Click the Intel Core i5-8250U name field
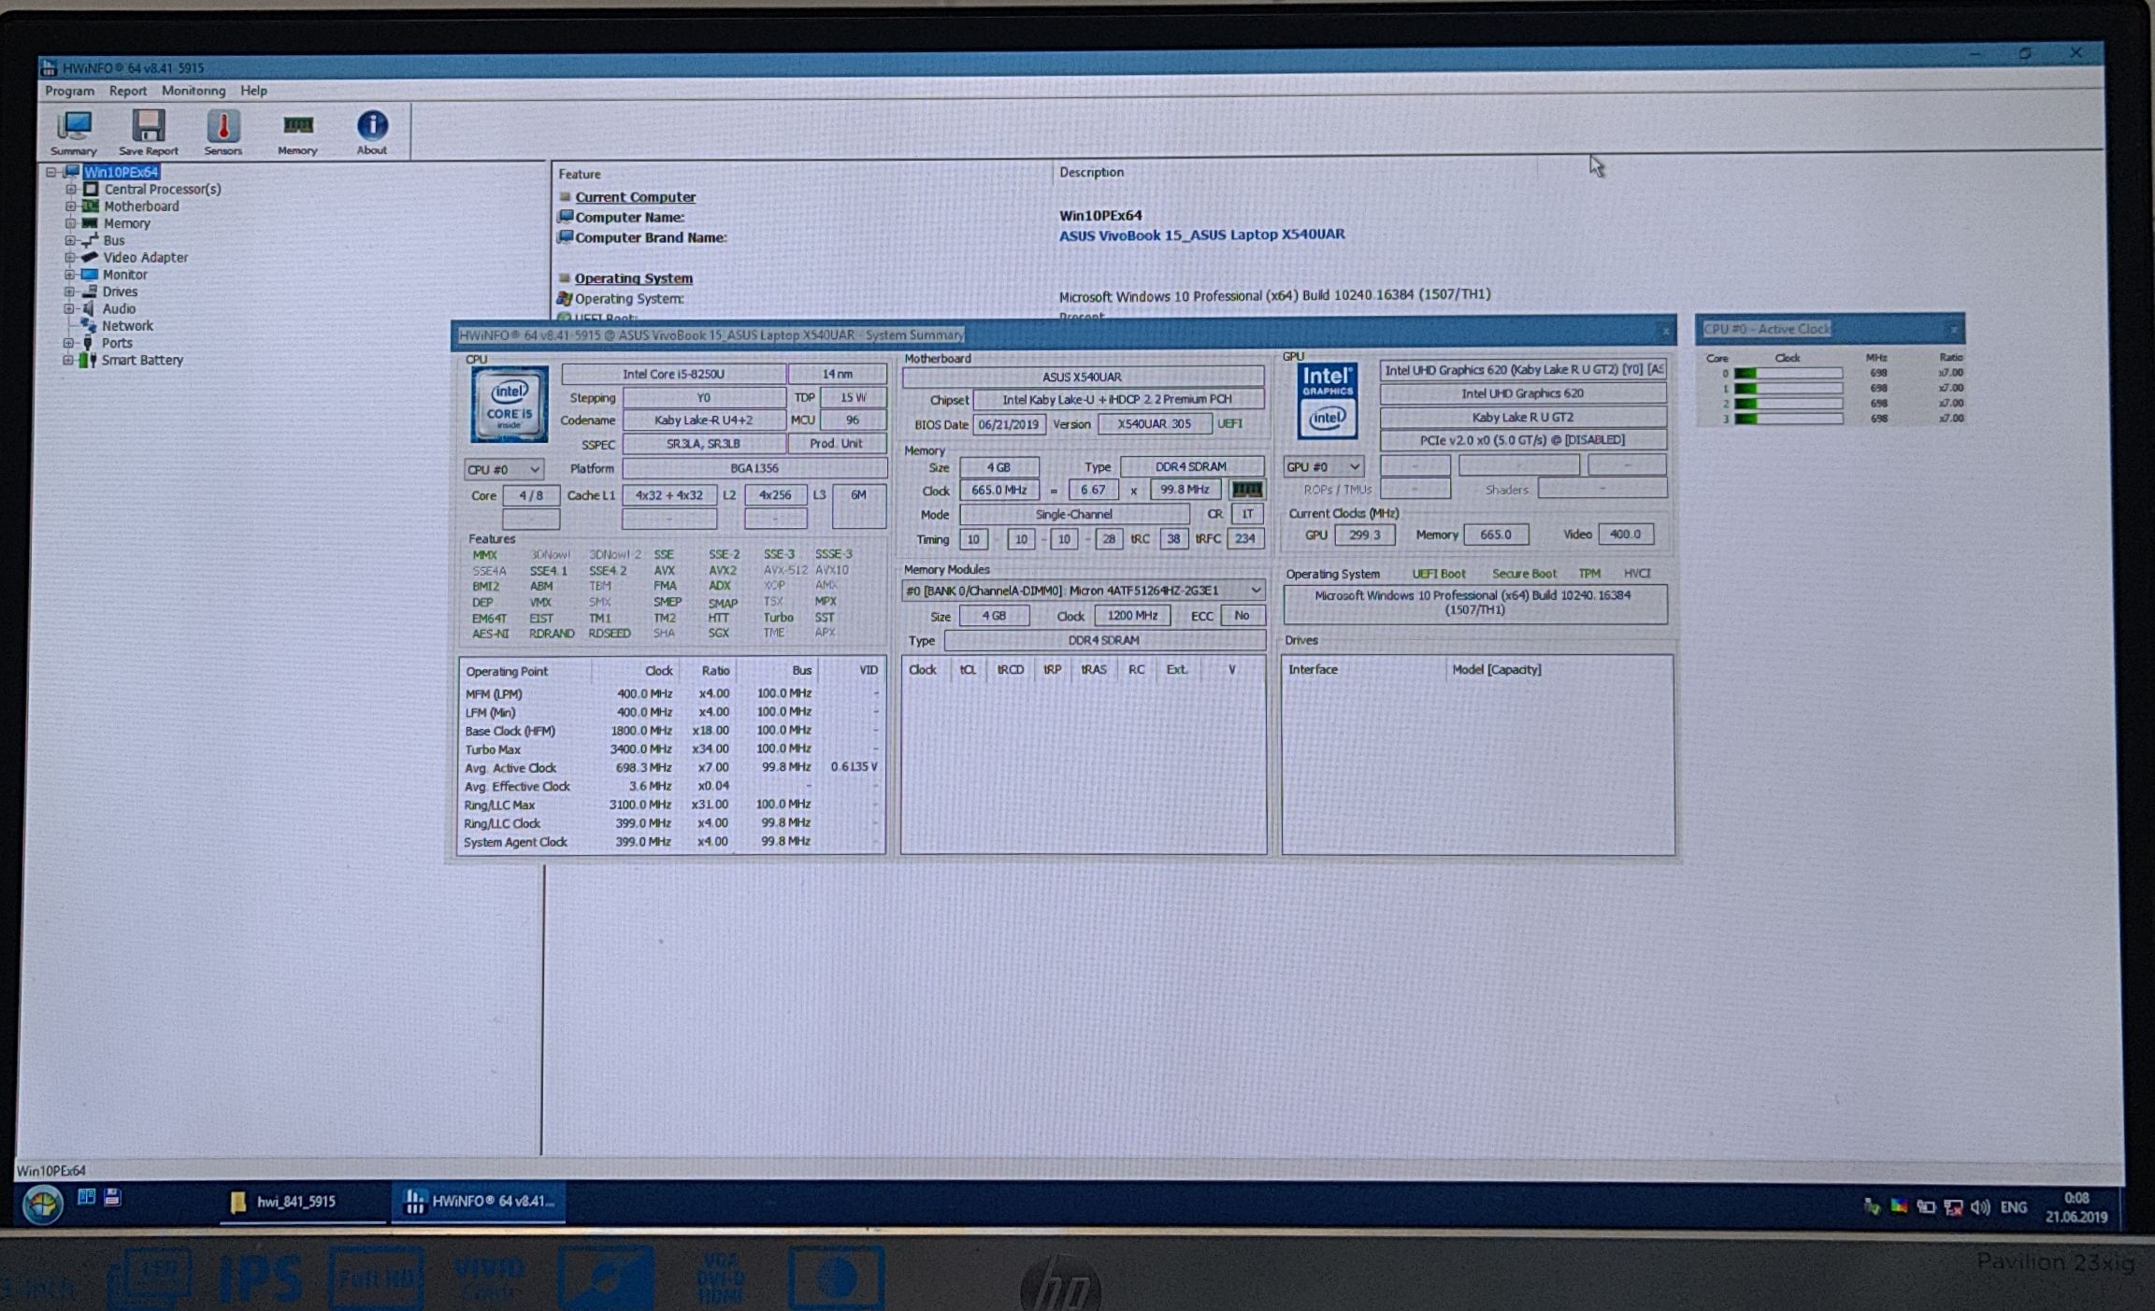2155x1311 pixels. (x=673, y=374)
